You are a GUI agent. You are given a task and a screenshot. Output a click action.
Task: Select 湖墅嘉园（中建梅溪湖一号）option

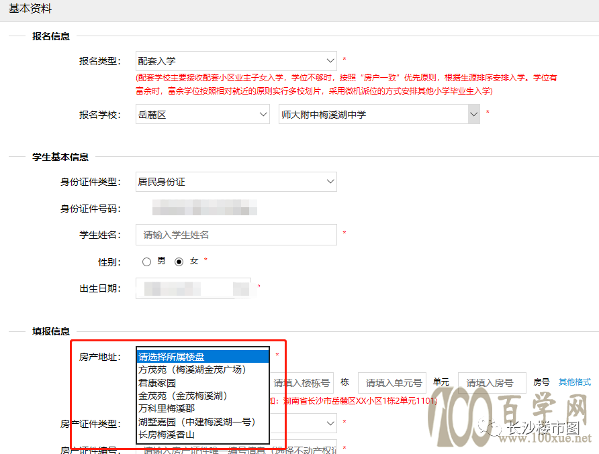[203, 422]
